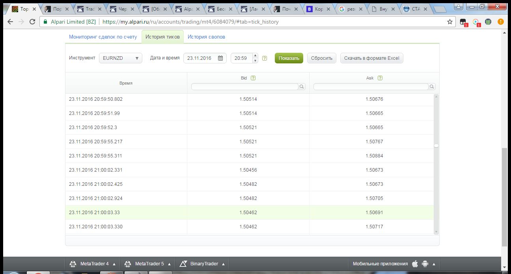Click the row 23.11.2016 21:00:02.924
This screenshot has width=511, height=274.
point(249,198)
